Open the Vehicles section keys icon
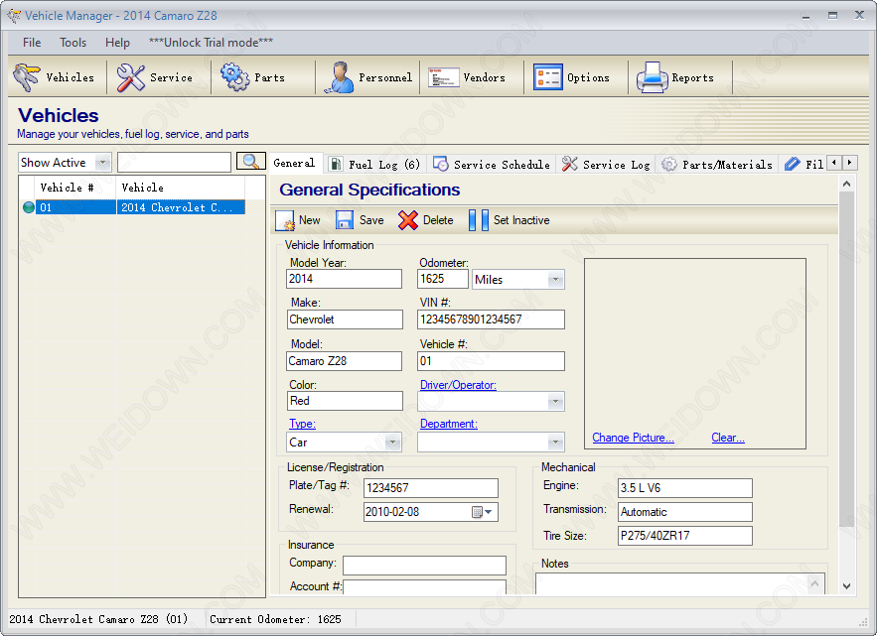Screen dimensions: 877x636 point(26,77)
